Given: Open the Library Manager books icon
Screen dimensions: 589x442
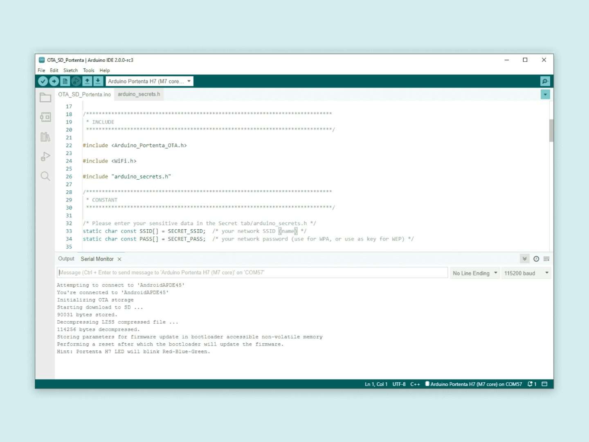Looking at the screenshot, I should click(x=45, y=137).
